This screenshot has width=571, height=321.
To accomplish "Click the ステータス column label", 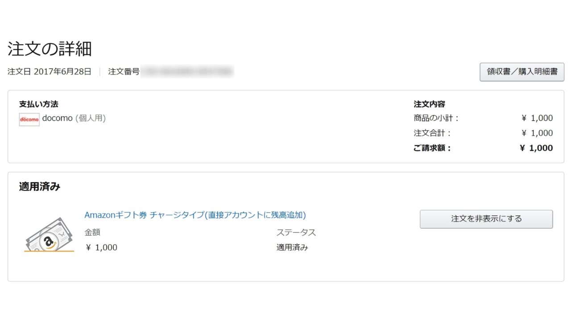I will coord(296,232).
